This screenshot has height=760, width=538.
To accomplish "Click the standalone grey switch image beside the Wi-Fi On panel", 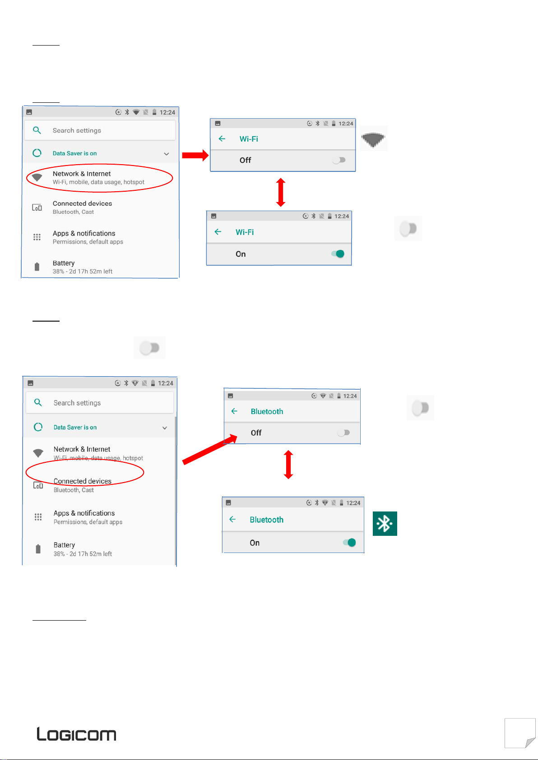I will [x=408, y=228].
